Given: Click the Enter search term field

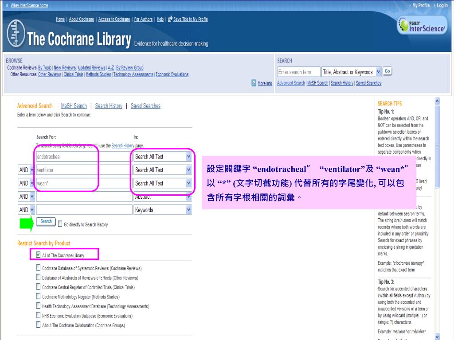Looking at the screenshot, I should (x=299, y=72).
